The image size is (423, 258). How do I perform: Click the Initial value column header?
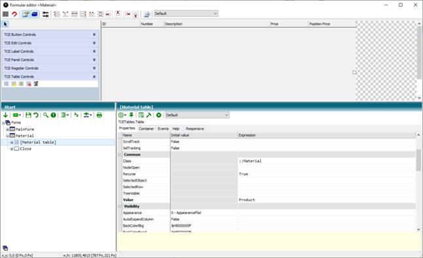pos(204,135)
